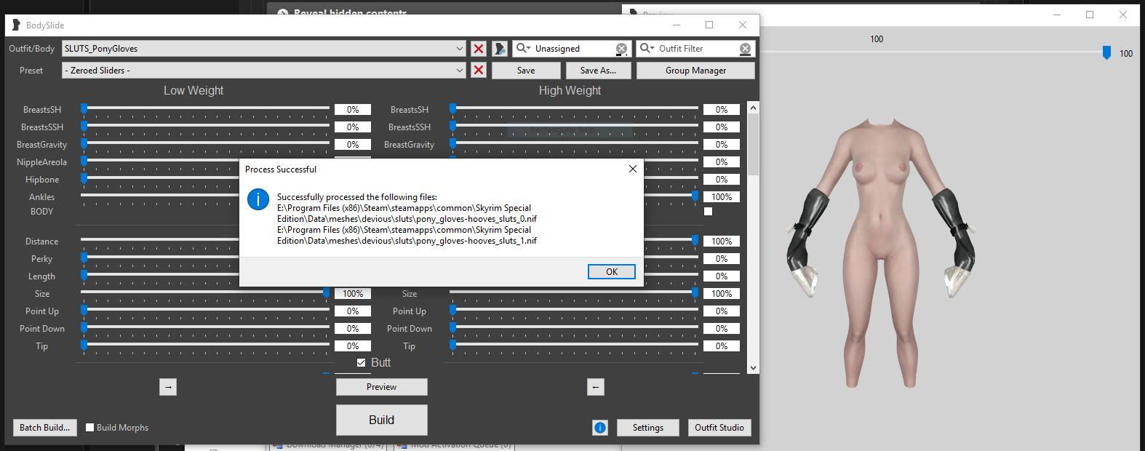
Task: Click the Low Weight BreastsSH slider
Action: (x=205, y=109)
